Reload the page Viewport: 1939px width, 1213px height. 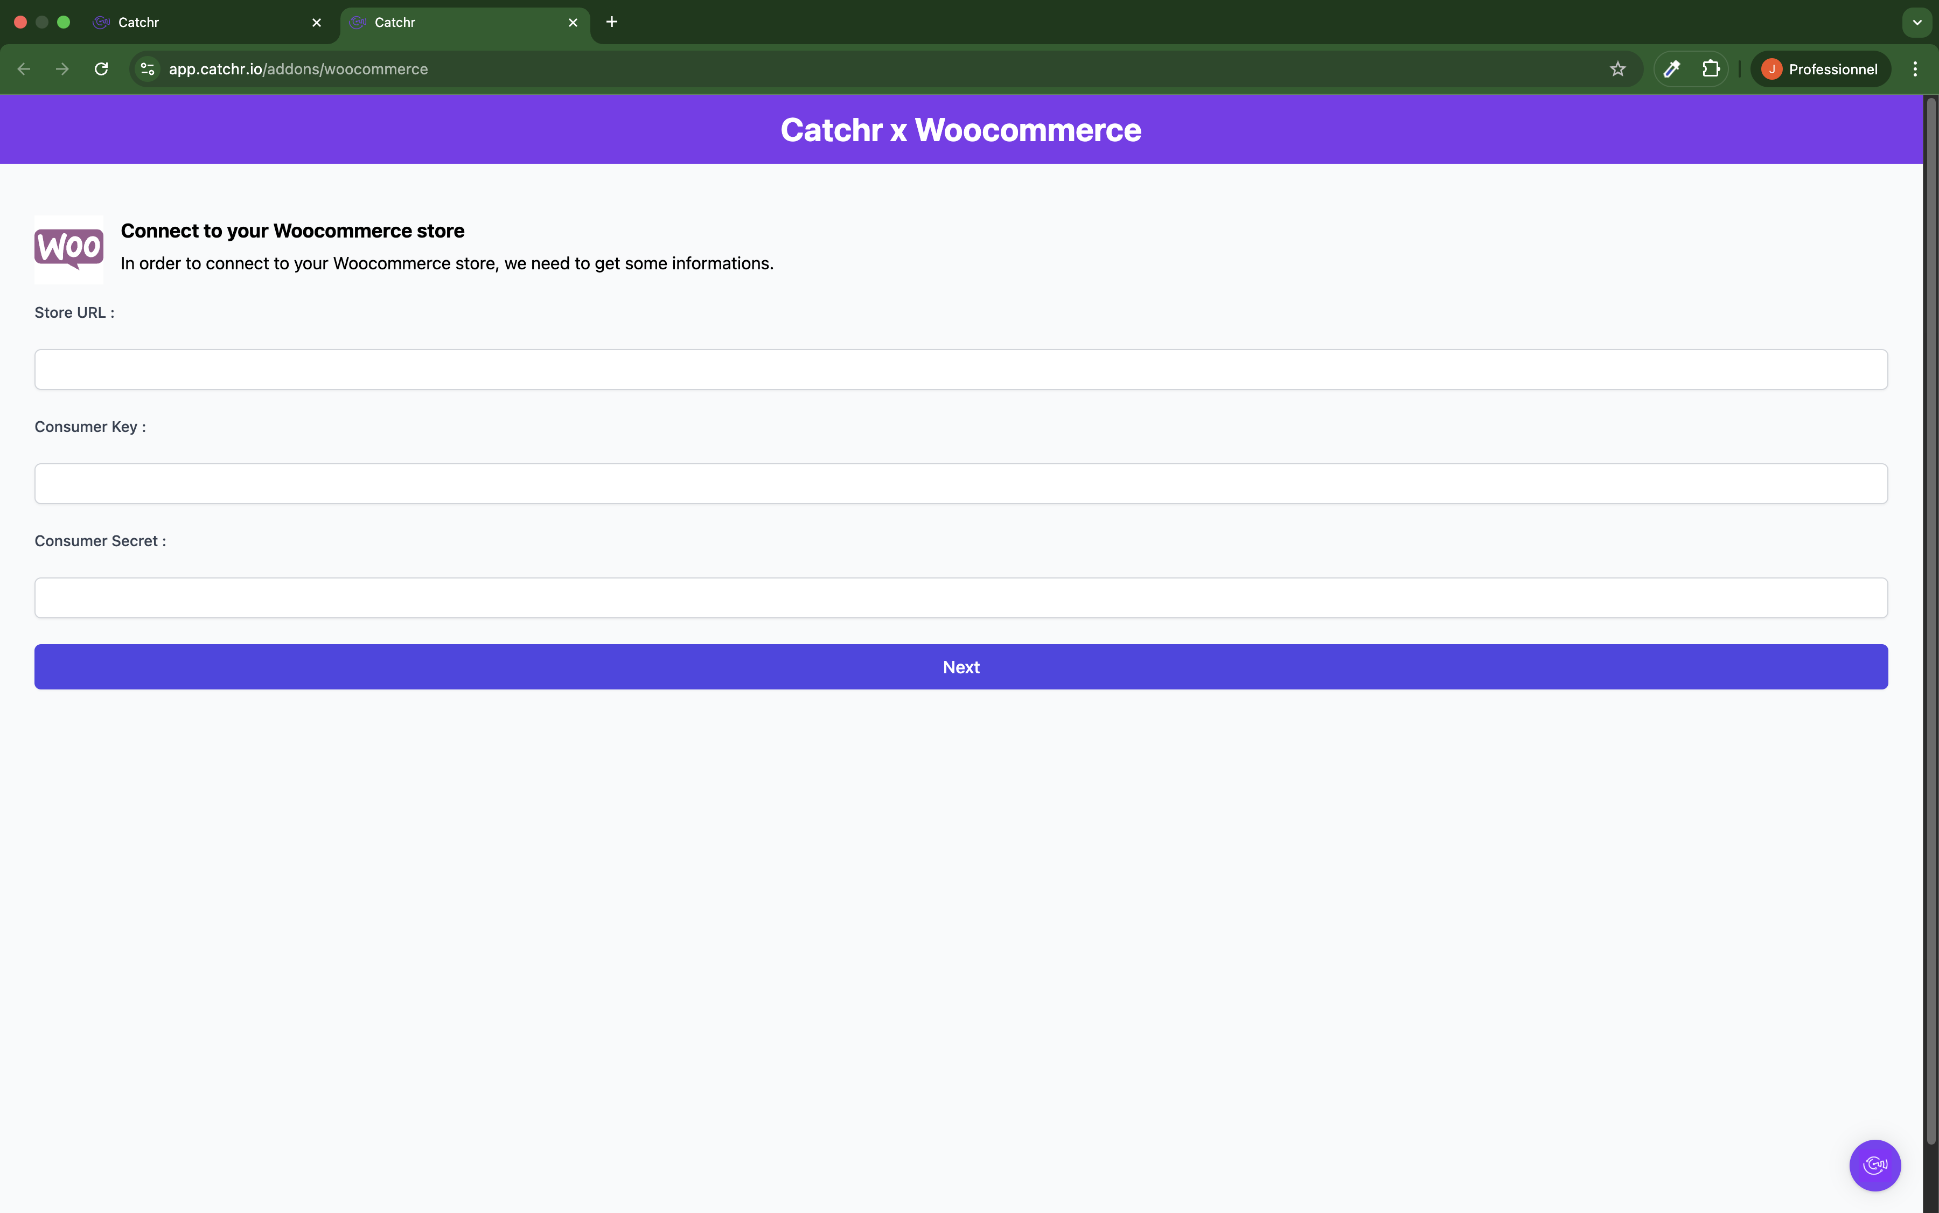pyautogui.click(x=101, y=69)
